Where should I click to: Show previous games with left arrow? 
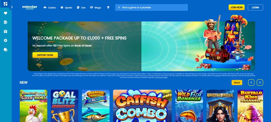[x=251, y=82]
